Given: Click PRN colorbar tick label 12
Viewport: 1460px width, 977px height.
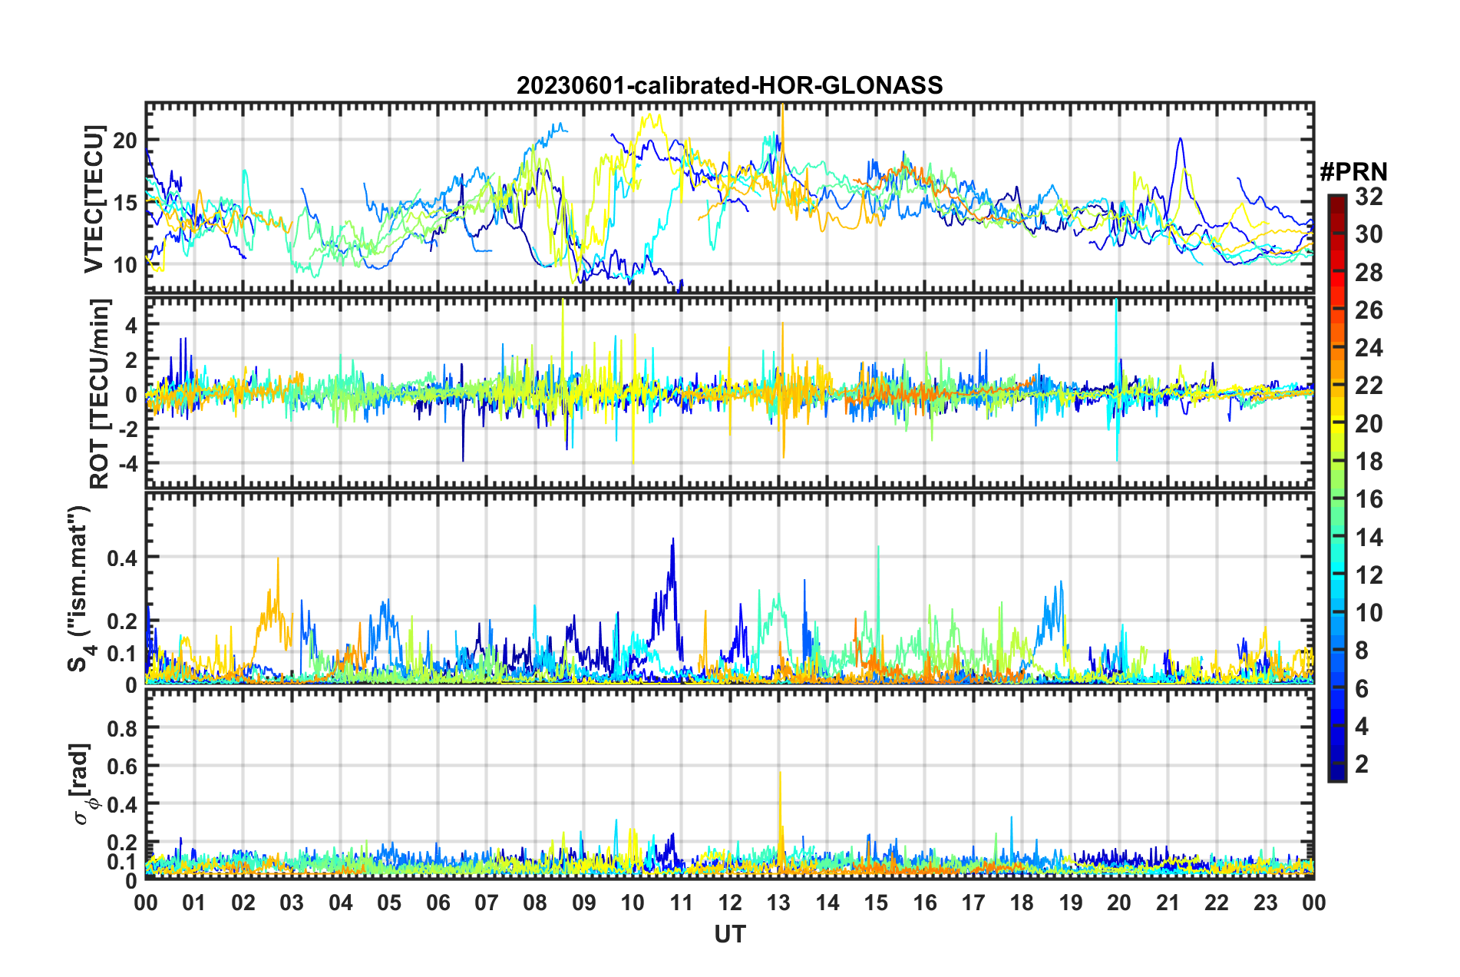Looking at the screenshot, I should point(1369,575).
